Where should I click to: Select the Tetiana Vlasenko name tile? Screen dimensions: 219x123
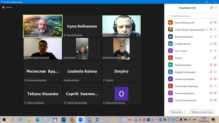click(43, 94)
